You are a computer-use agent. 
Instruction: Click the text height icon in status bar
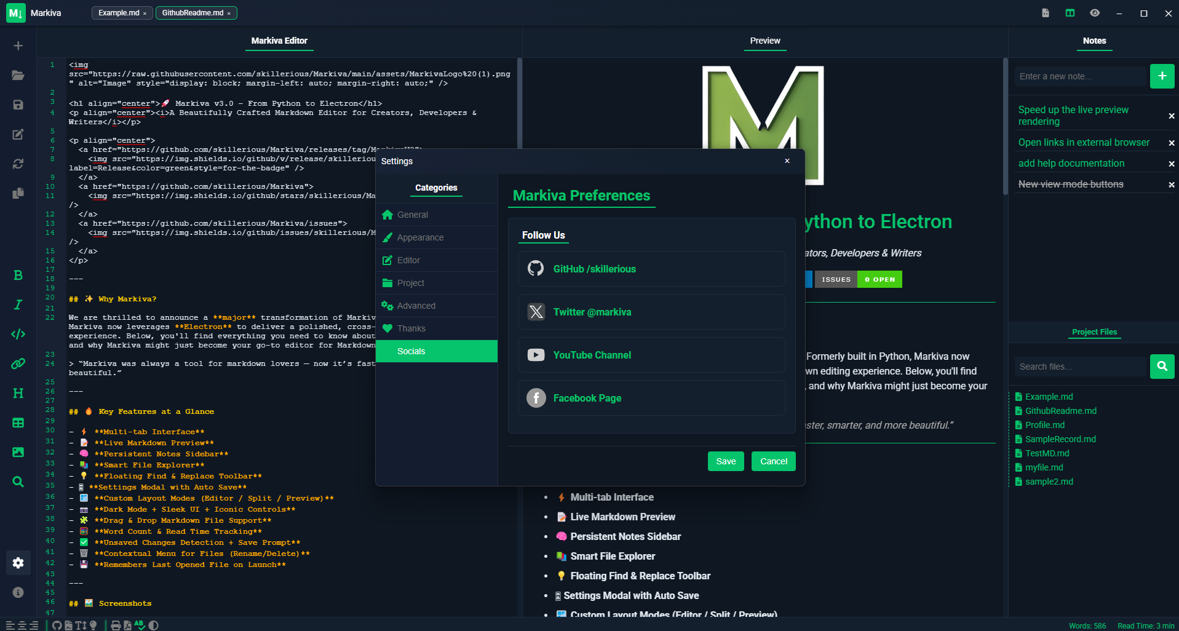tap(81, 625)
